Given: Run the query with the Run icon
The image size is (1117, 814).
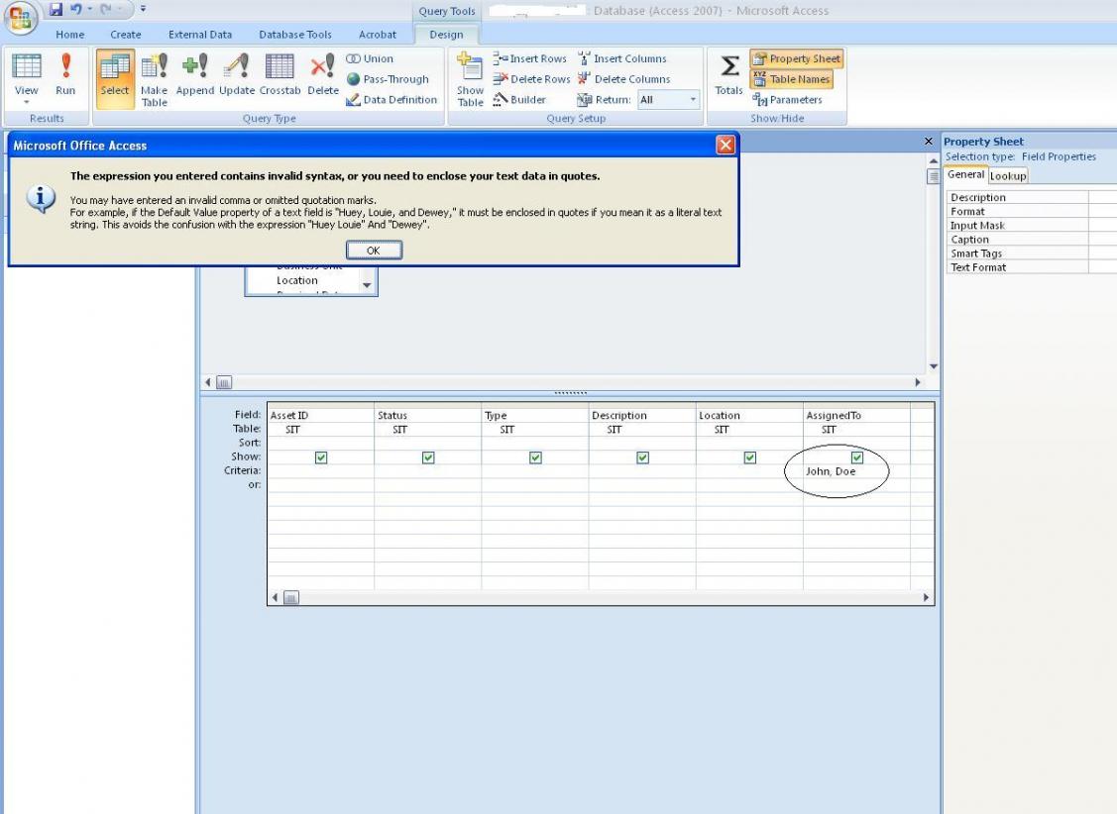Looking at the screenshot, I should tap(65, 74).
